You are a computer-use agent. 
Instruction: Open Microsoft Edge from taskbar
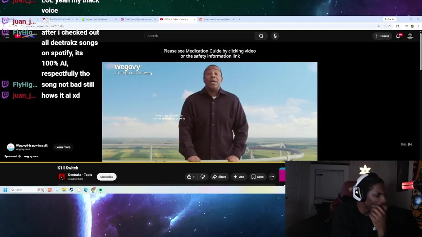[x=86, y=190]
